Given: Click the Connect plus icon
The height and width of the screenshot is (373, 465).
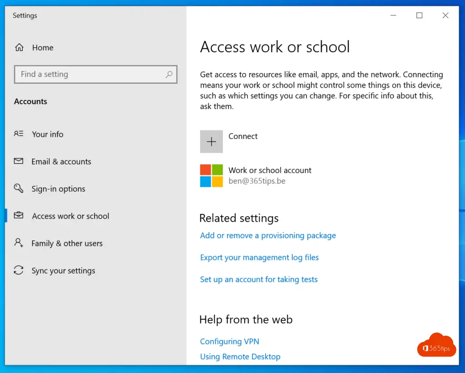Looking at the screenshot, I should 212,142.
